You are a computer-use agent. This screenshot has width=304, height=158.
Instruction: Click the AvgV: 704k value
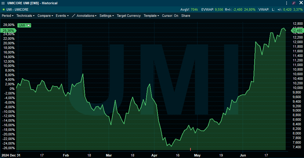189,9
